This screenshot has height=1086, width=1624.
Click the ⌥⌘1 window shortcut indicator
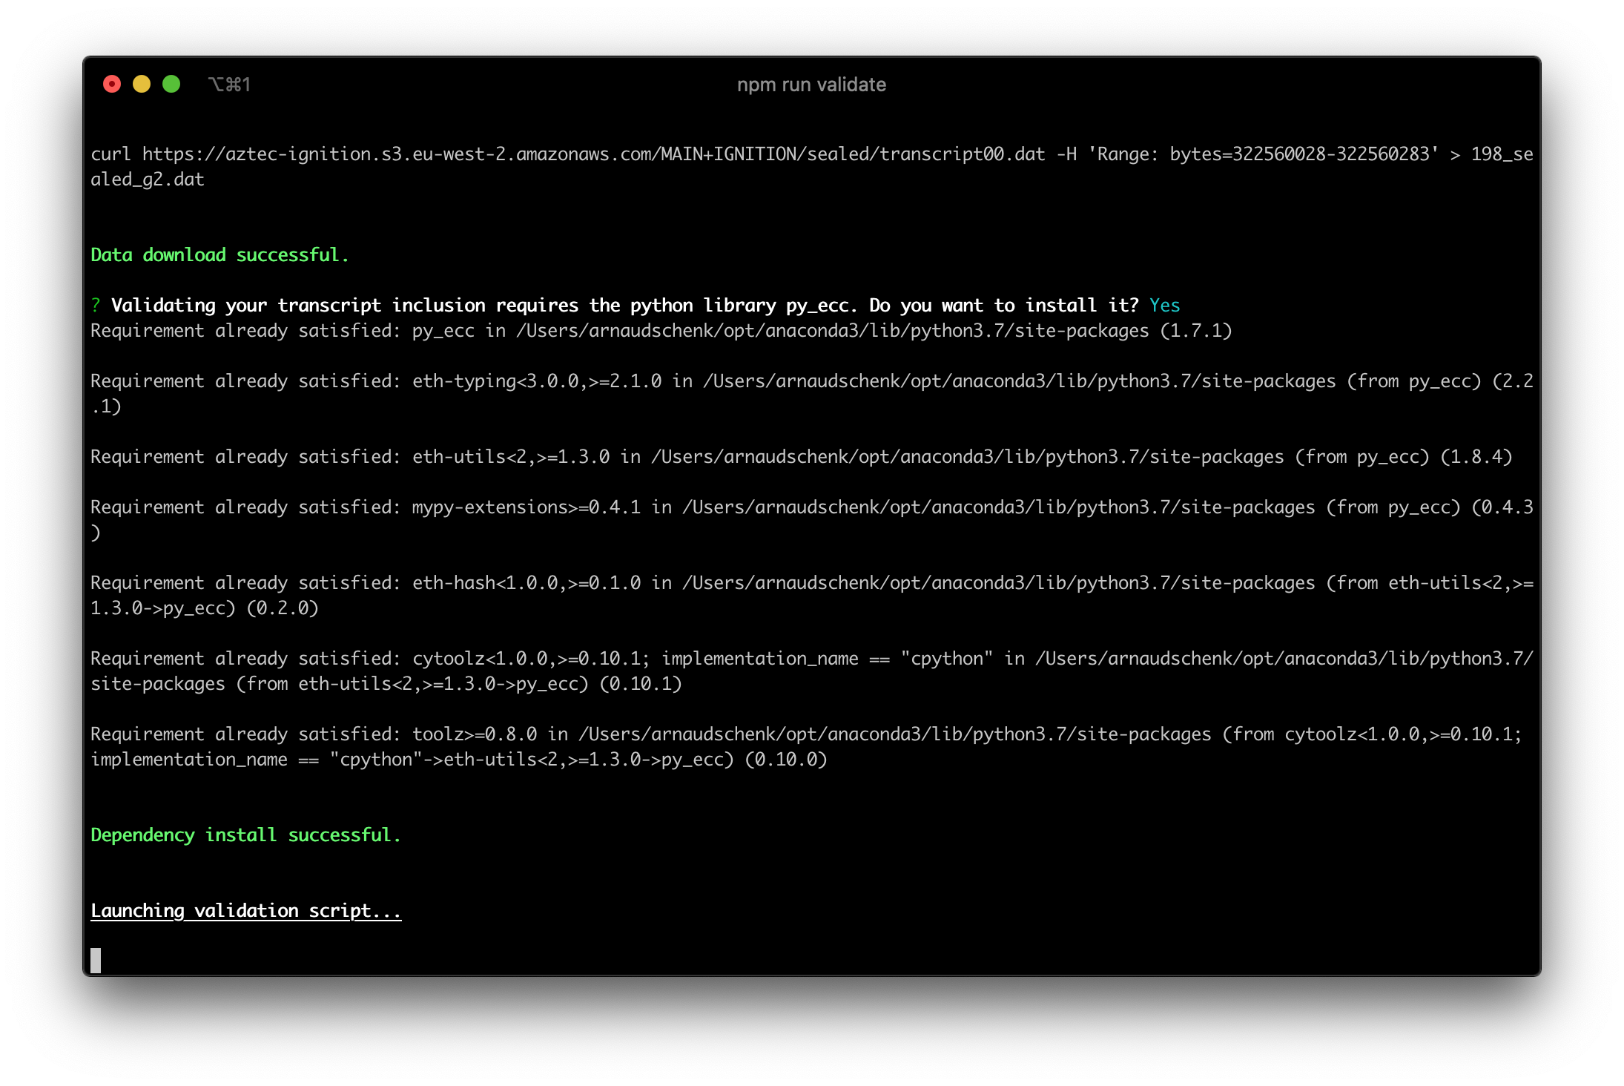pos(229,85)
